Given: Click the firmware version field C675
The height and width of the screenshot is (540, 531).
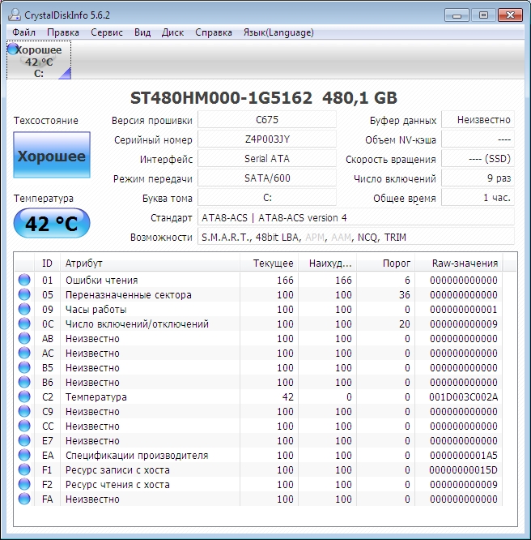Looking at the screenshot, I should click(x=266, y=120).
